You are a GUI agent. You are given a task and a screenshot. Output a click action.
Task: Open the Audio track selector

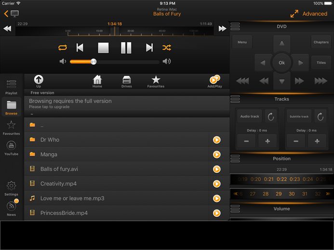(x=250, y=116)
